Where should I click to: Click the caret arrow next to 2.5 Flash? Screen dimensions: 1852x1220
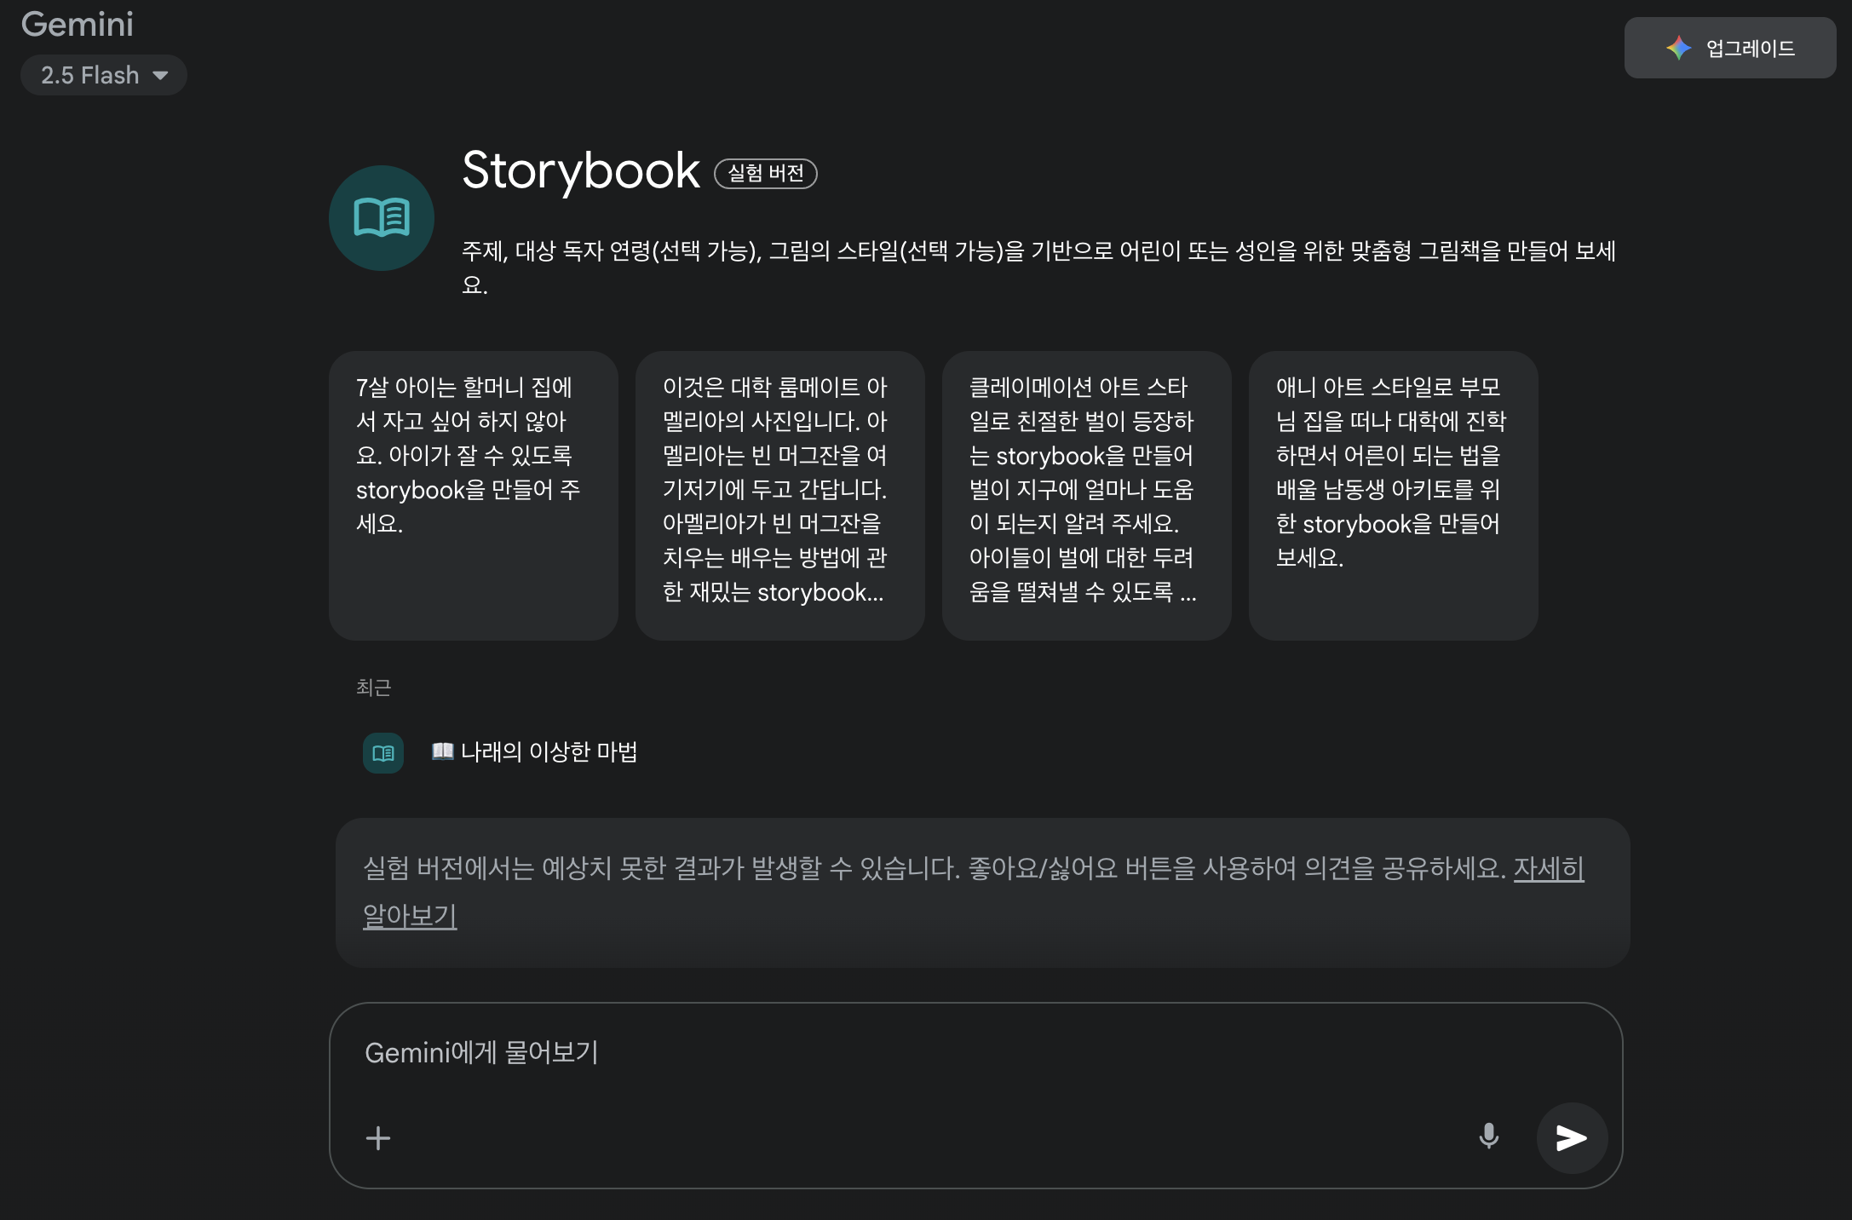160,75
